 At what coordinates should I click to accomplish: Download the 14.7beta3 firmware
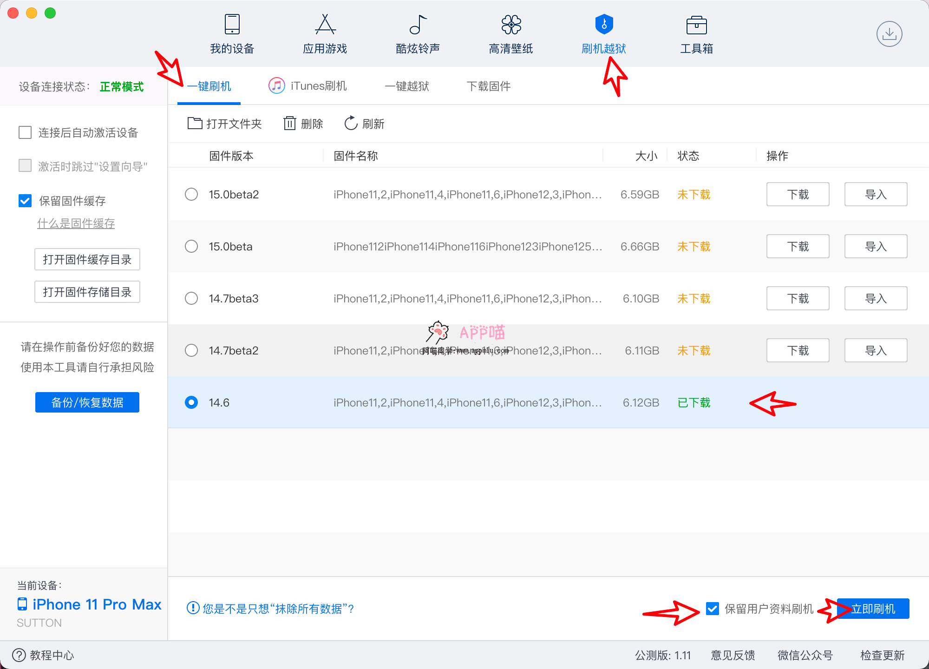pos(798,298)
